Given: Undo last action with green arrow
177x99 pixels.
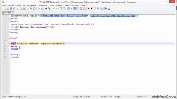Looking at the screenshot, I should [x=38, y=9].
